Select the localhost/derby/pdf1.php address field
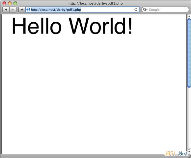This screenshot has height=158, width=191. pos(82,10)
